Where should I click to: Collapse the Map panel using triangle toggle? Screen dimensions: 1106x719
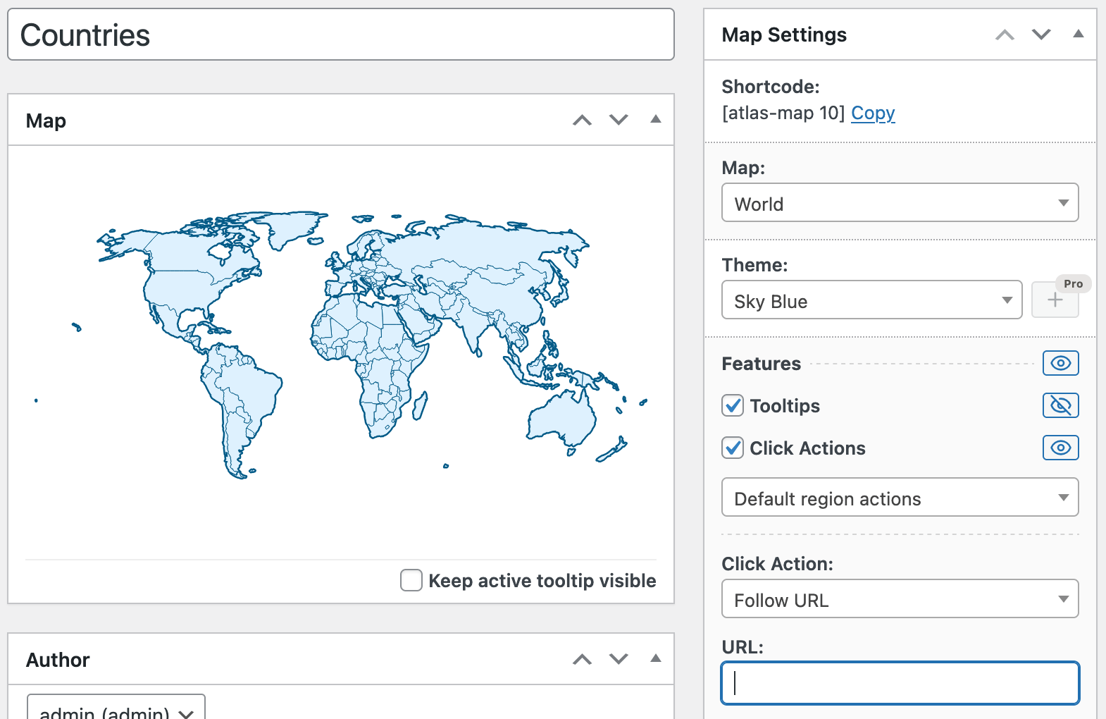click(x=655, y=119)
